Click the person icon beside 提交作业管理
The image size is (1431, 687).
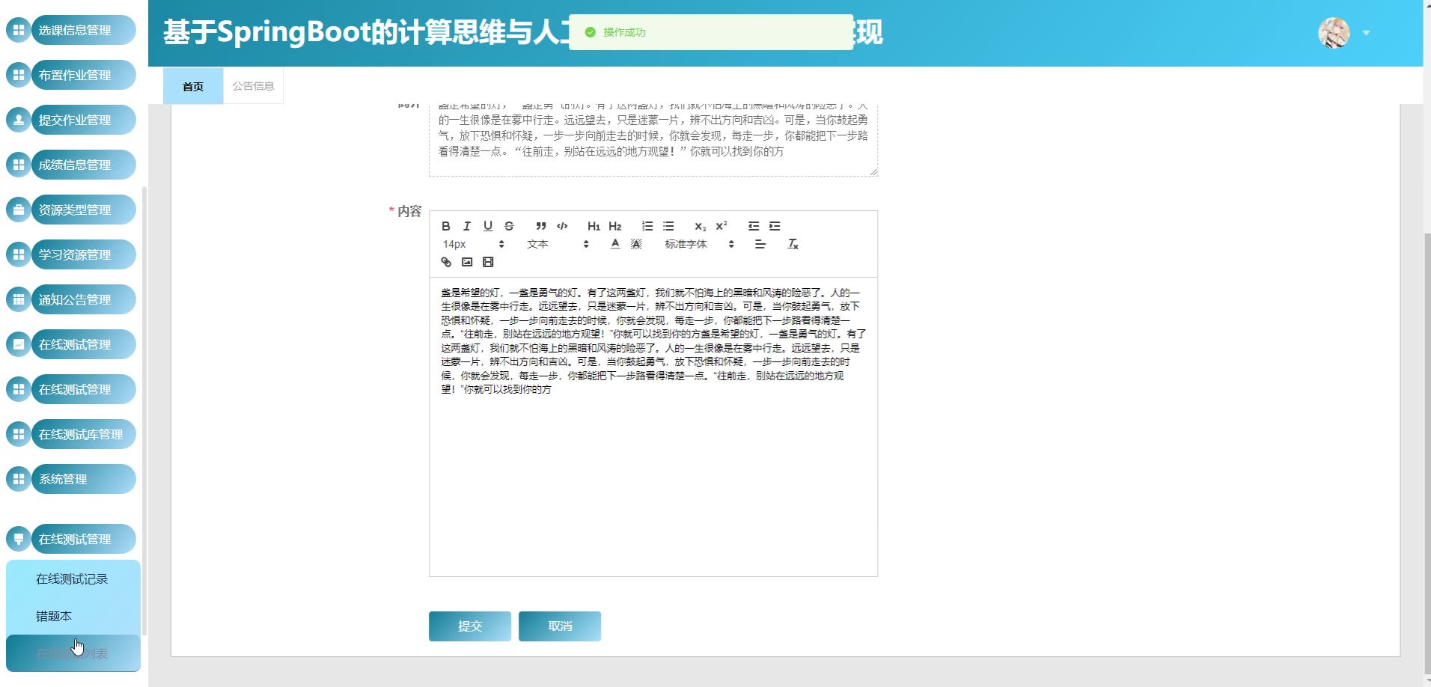click(19, 120)
